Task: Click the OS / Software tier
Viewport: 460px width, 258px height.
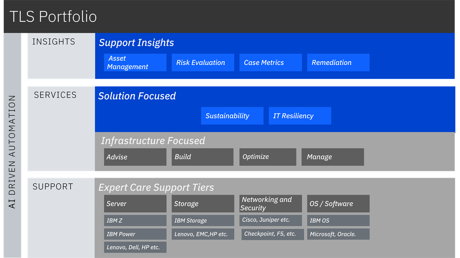Action: pos(338,204)
